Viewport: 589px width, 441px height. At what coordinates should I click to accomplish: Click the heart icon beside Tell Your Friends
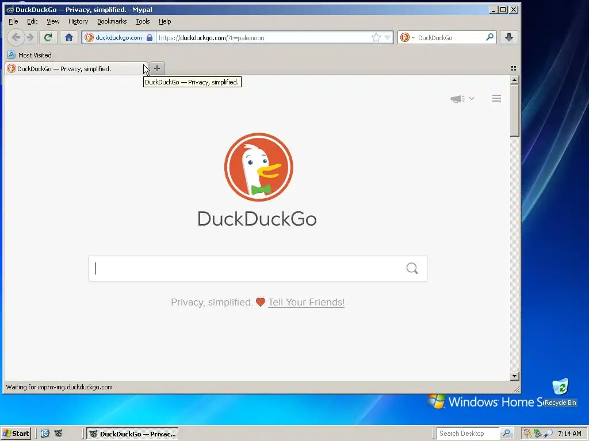[261, 302]
